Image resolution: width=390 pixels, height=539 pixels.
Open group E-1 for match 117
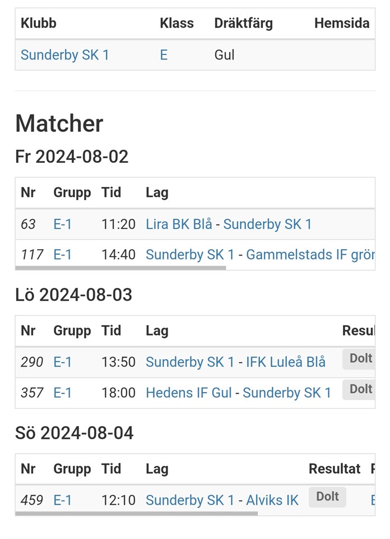tap(63, 255)
